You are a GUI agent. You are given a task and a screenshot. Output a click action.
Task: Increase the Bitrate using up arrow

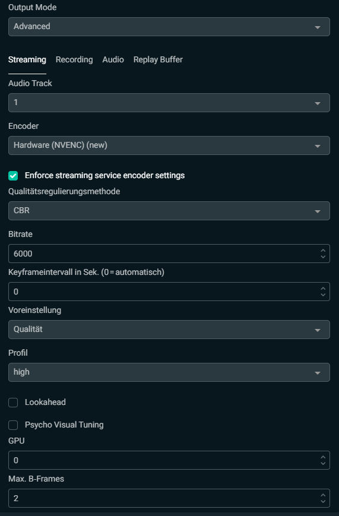pyautogui.click(x=323, y=251)
